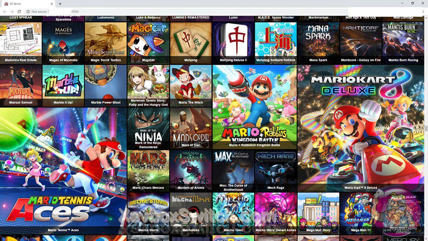Image resolution: width=428 pixels, height=241 pixels.
Task: Select Mahjong Deluxe 3 cover
Action: pos(233,43)
